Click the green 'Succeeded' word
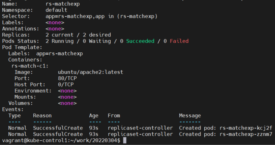The height and width of the screenshot is (145, 275). [x=140, y=41]
